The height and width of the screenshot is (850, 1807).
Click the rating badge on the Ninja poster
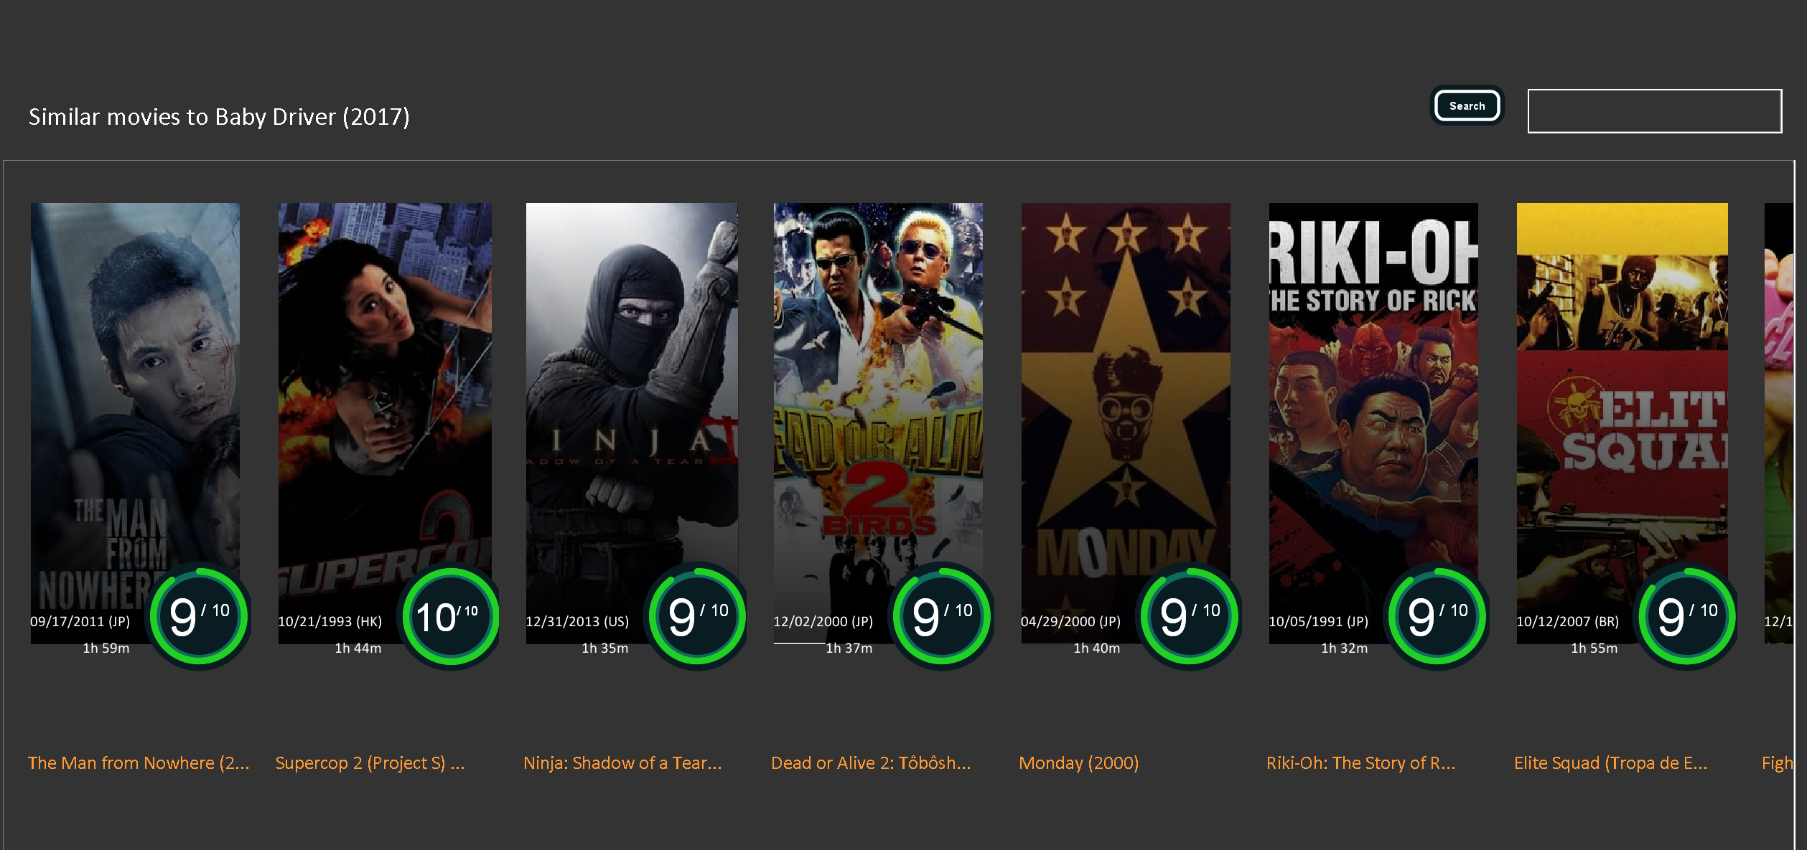[x=698, y=616]
